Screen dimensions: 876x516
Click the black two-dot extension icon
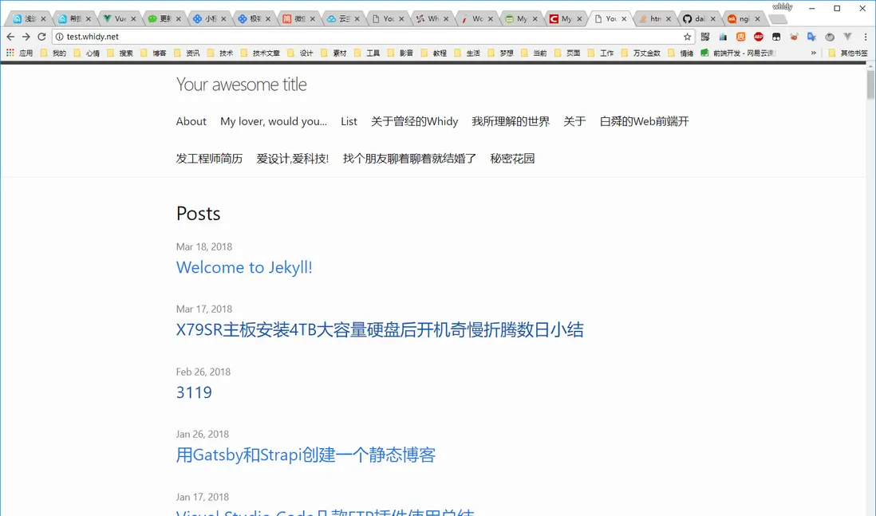pos(776,37)
